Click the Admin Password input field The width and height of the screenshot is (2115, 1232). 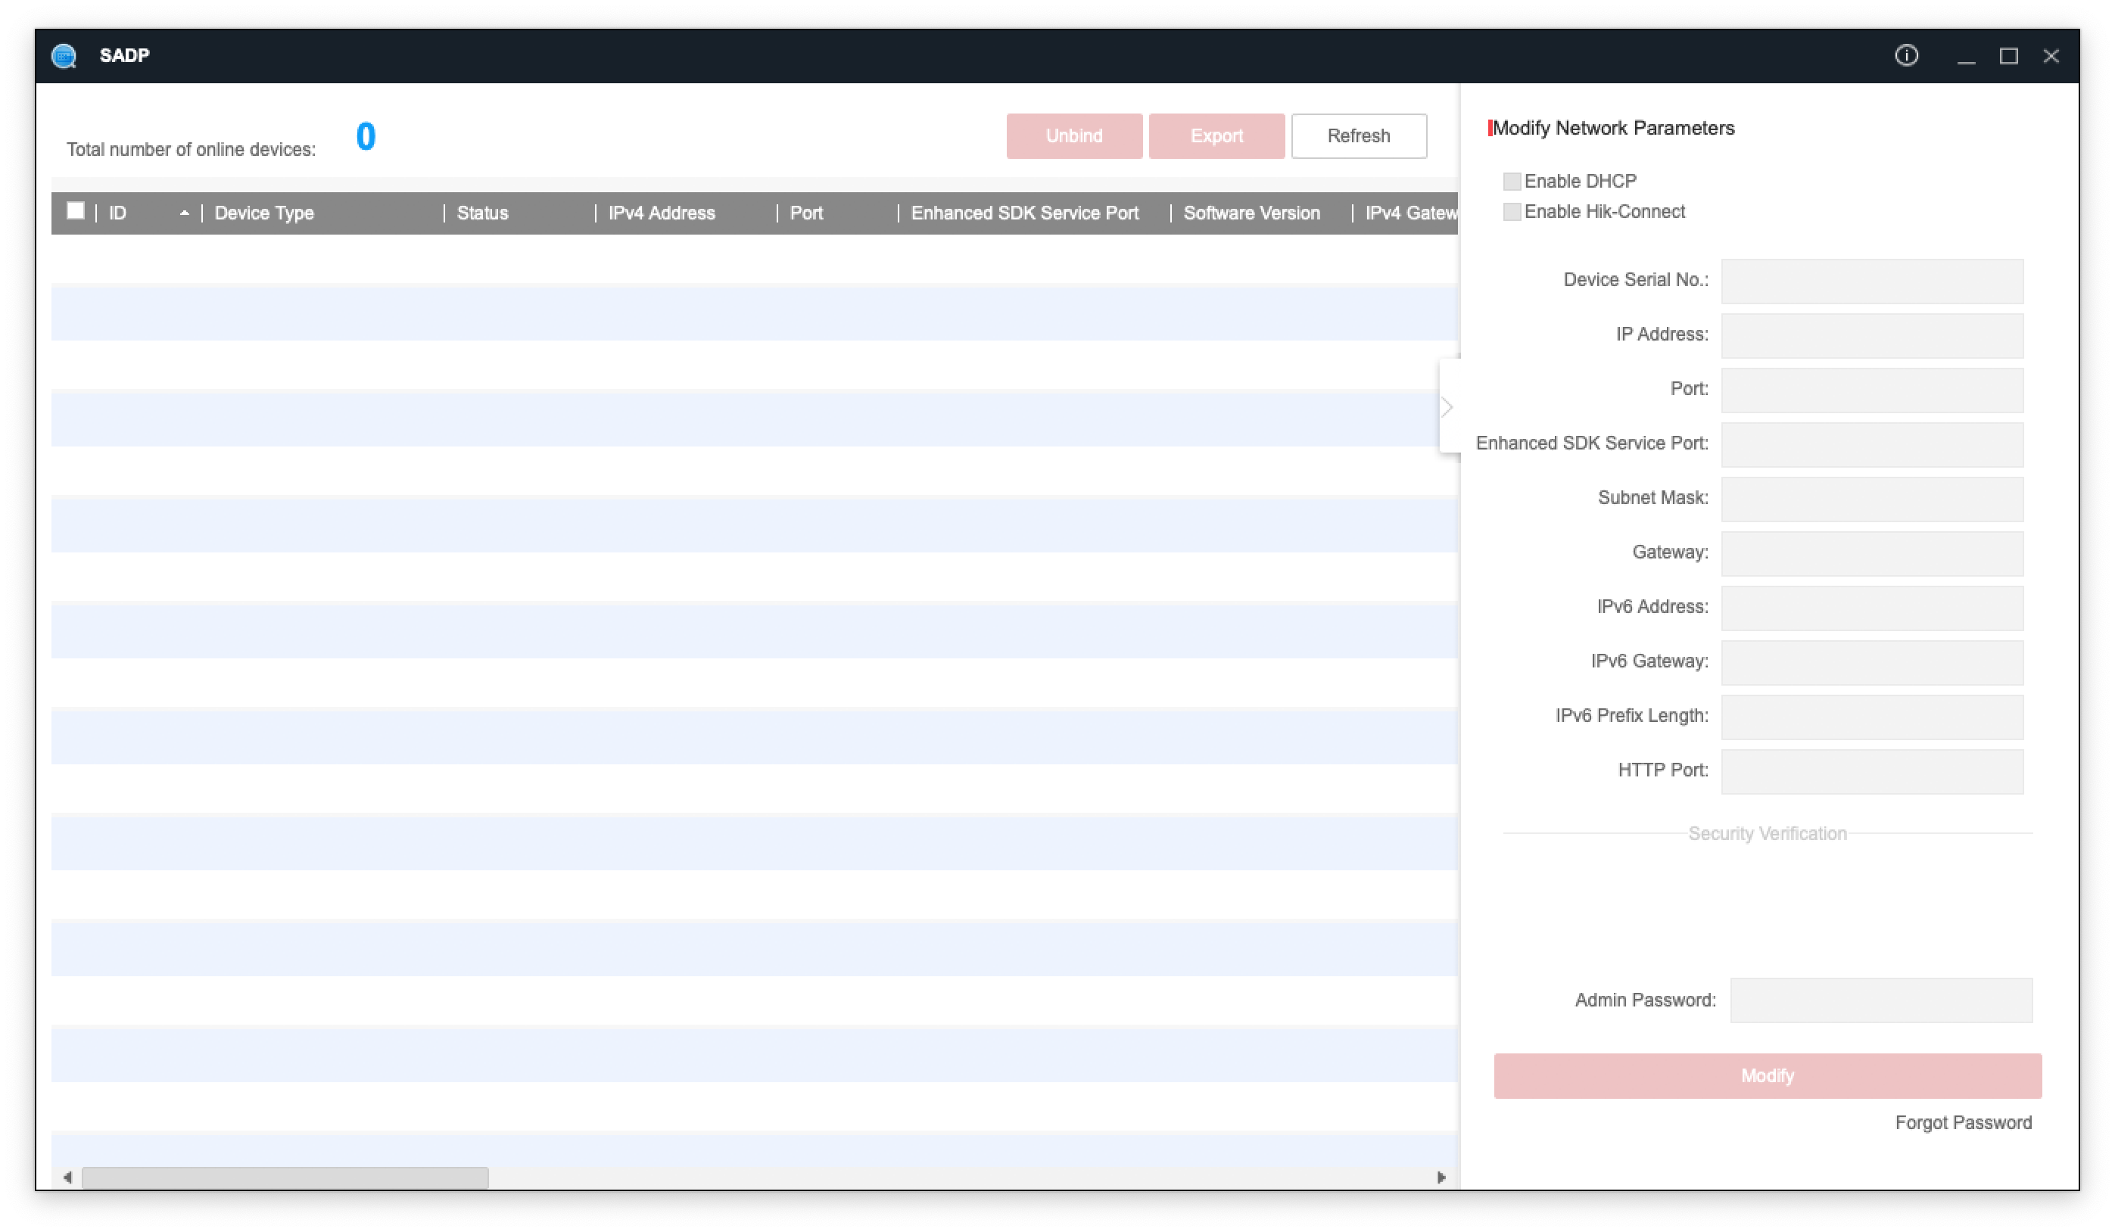tap(1880, 1000)
